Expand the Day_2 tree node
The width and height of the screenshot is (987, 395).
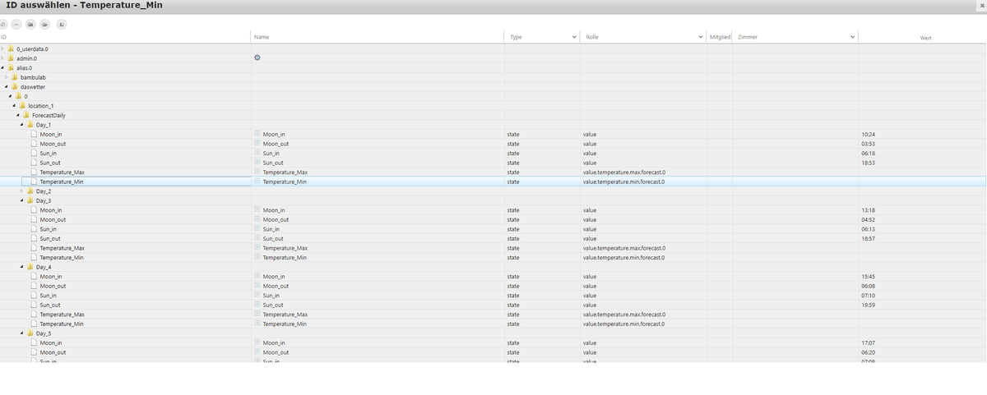click(x=22, y=191)
